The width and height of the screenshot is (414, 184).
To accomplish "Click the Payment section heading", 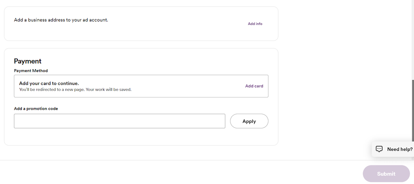I will coord(28,61).
